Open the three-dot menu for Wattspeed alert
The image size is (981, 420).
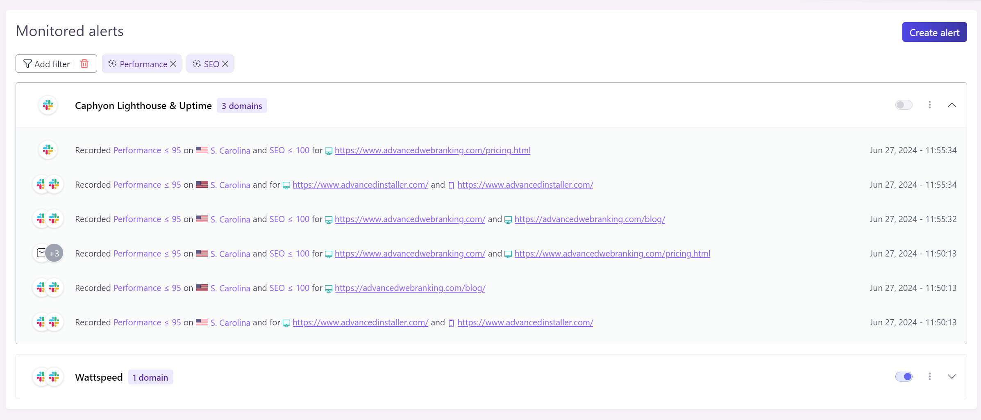click(x=929, y=377)
